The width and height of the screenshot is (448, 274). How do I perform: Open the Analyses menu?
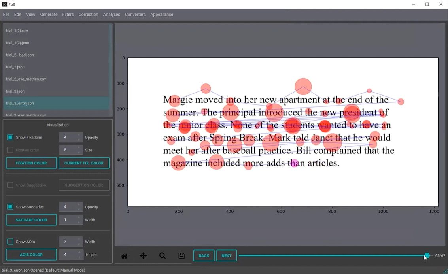112,15
